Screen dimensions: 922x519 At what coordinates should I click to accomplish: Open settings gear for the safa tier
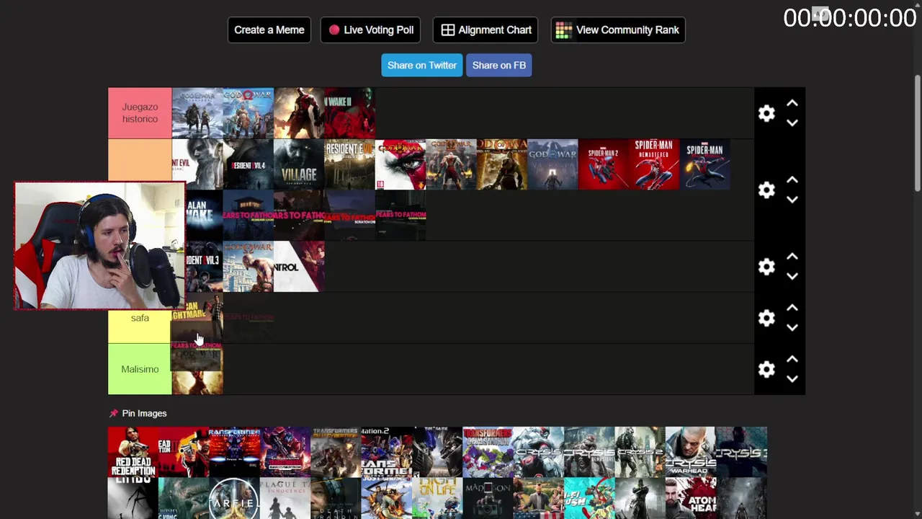pyautogui.click(x=766, y=318)
